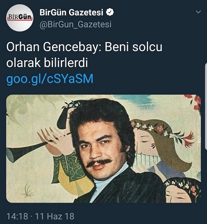Expand the tweet options chevron
This screenshot has width=207, height=224.
[x=198, y=12]
